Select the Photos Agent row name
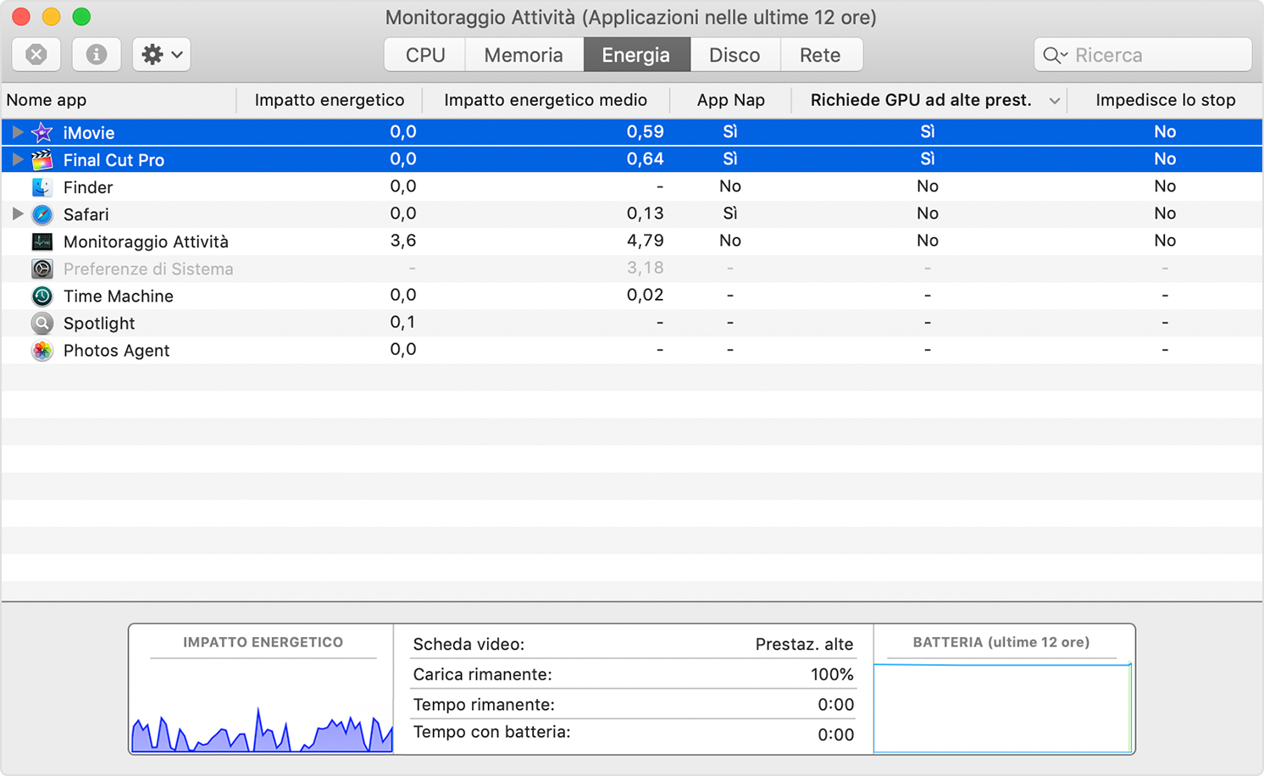Image resolution: width=1264 pixels, height=776 pixels. 117,350
